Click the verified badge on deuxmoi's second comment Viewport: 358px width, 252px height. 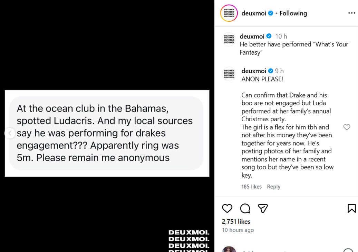point(271,71)
